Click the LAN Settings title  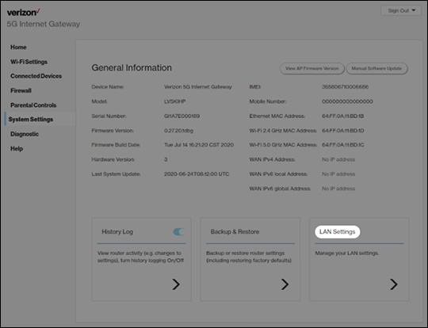point(338,232)
